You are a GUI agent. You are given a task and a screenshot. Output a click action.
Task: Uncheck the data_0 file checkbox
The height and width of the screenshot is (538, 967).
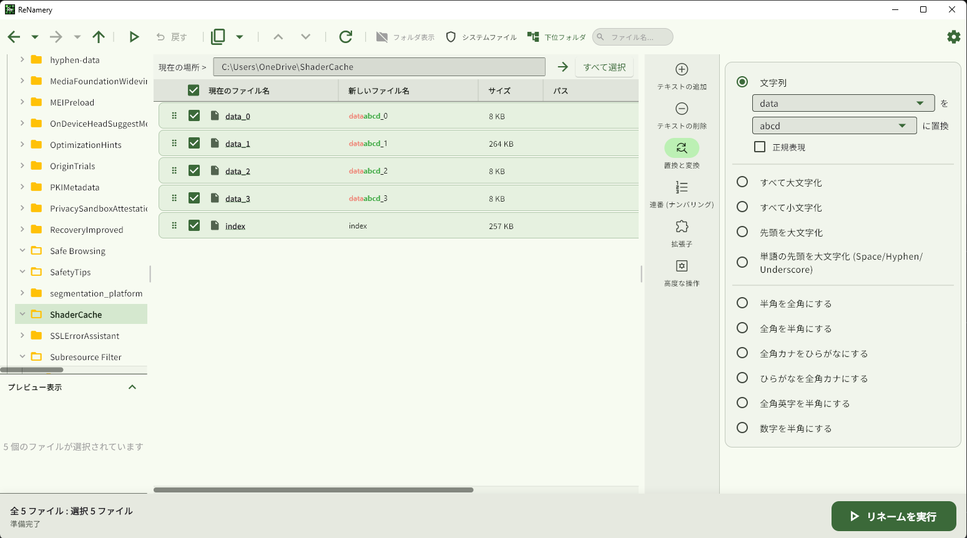194,115
